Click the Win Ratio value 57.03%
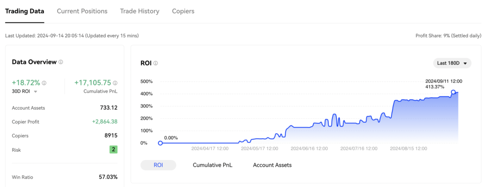 click(x=108, y=177)
